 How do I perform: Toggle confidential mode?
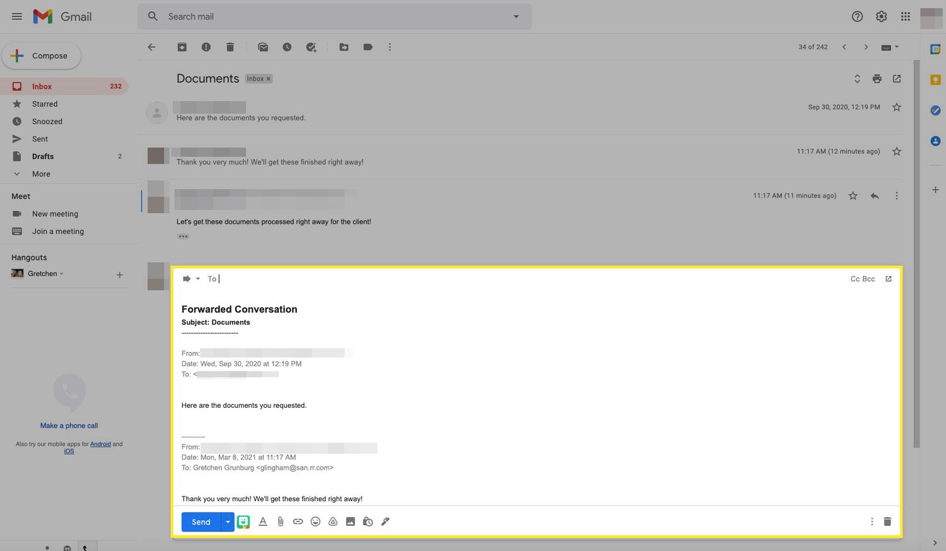click(368, 521)
